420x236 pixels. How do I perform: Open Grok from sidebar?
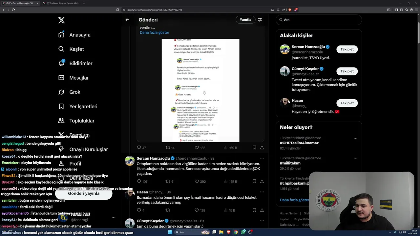pos(69,92)
